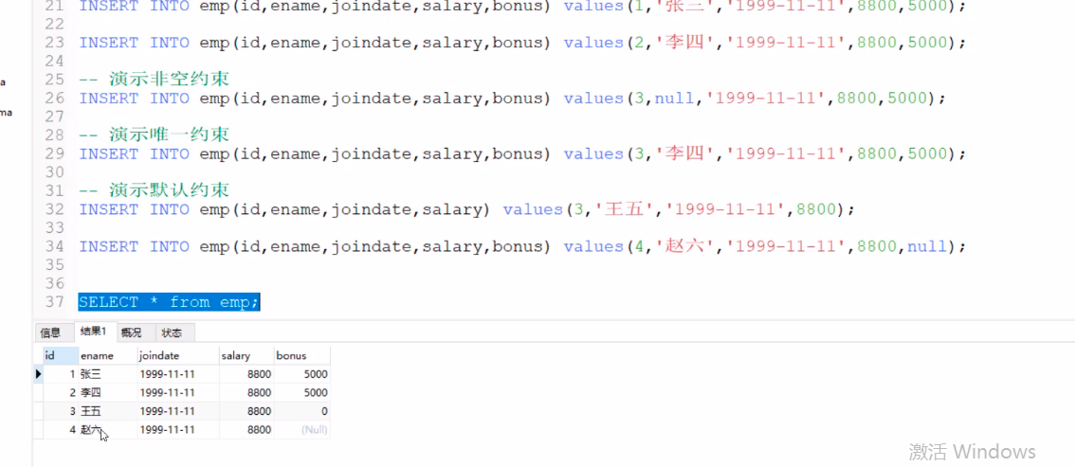Click bonus 5000 in 李四 row
This screenshot has height=467, width=1075.
point(302,392)
